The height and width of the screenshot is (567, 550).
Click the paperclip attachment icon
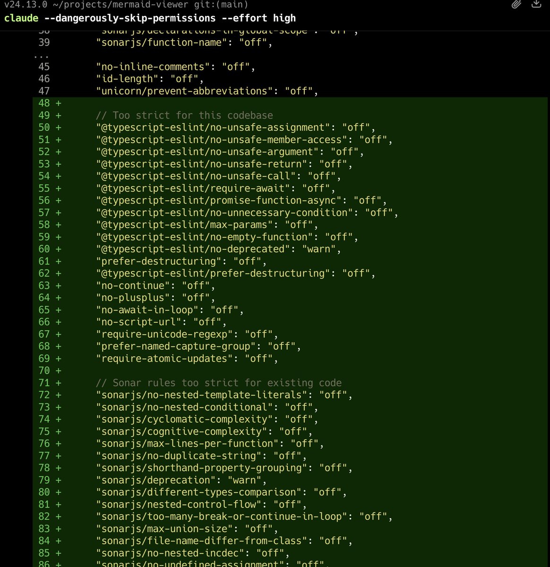click(x=517, y=5)
